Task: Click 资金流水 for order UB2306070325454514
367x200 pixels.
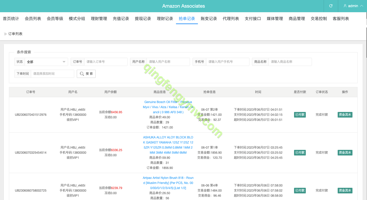Action: click(x=345, y=153)
